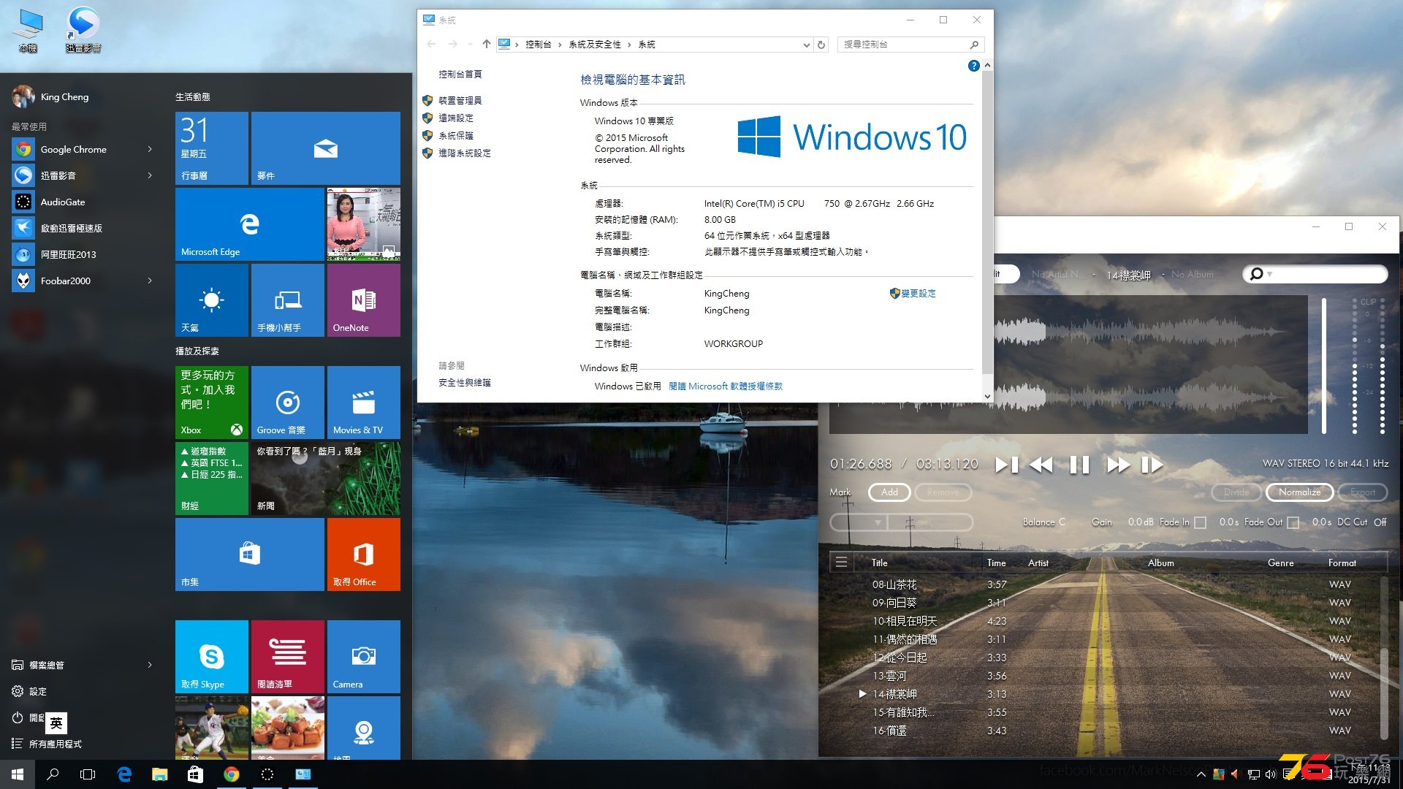Click the Edge icon on the taskbar
Viewport: 1403px width, 789px height.
(x=124, y=774)
